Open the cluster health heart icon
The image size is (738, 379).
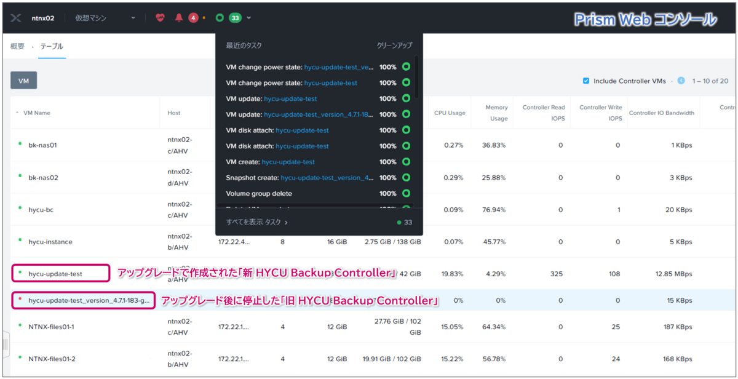pyautogui.click(x=161, y=18)
